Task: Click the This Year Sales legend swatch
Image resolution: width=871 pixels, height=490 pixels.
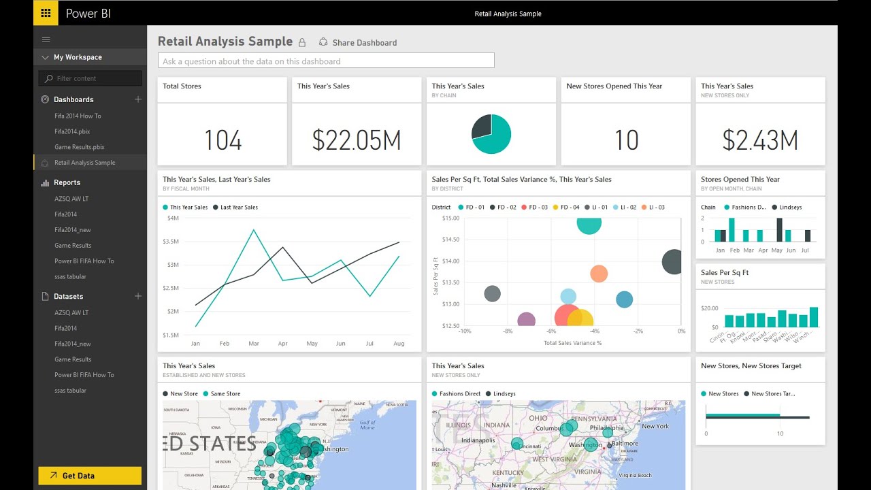Action: click(165, 207)
